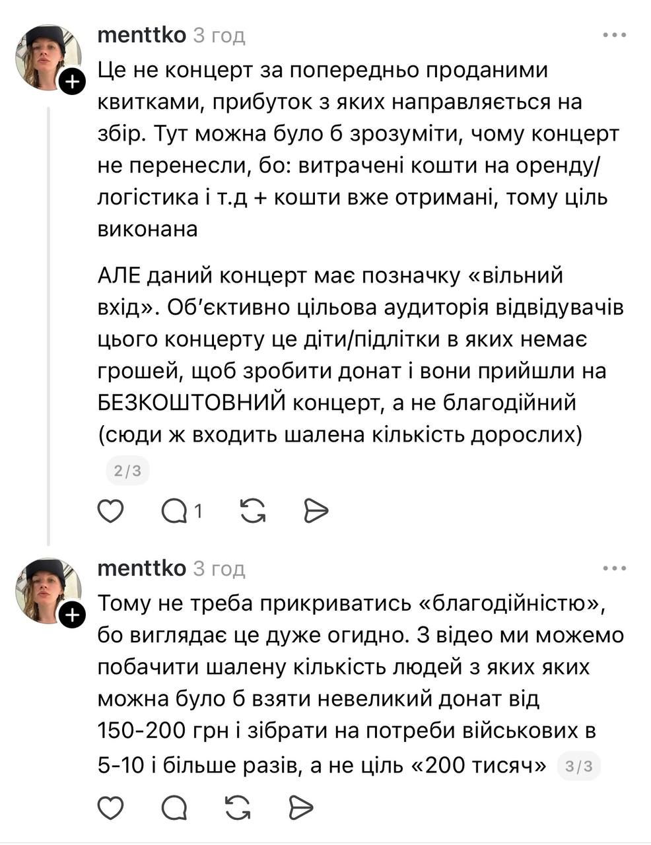651x845 pixels.
Task: Repost the first menttko post
Action: pyautogui.click(x=252, y=510)
